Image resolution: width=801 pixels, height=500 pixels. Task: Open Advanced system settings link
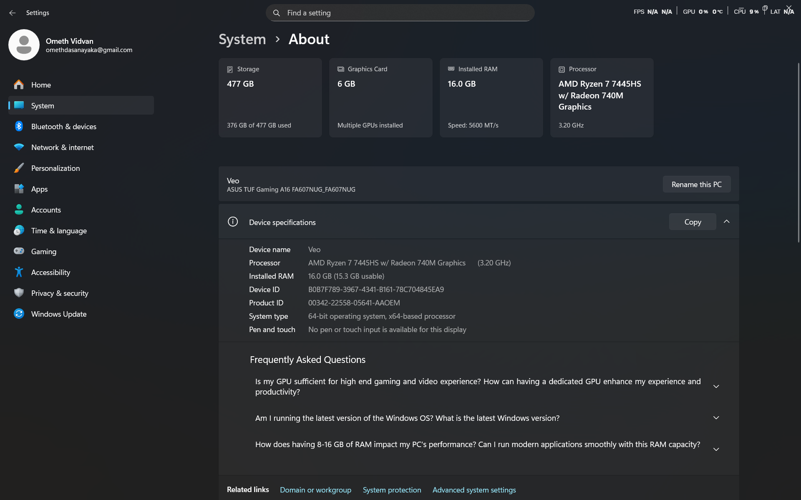tap(474, 490)
